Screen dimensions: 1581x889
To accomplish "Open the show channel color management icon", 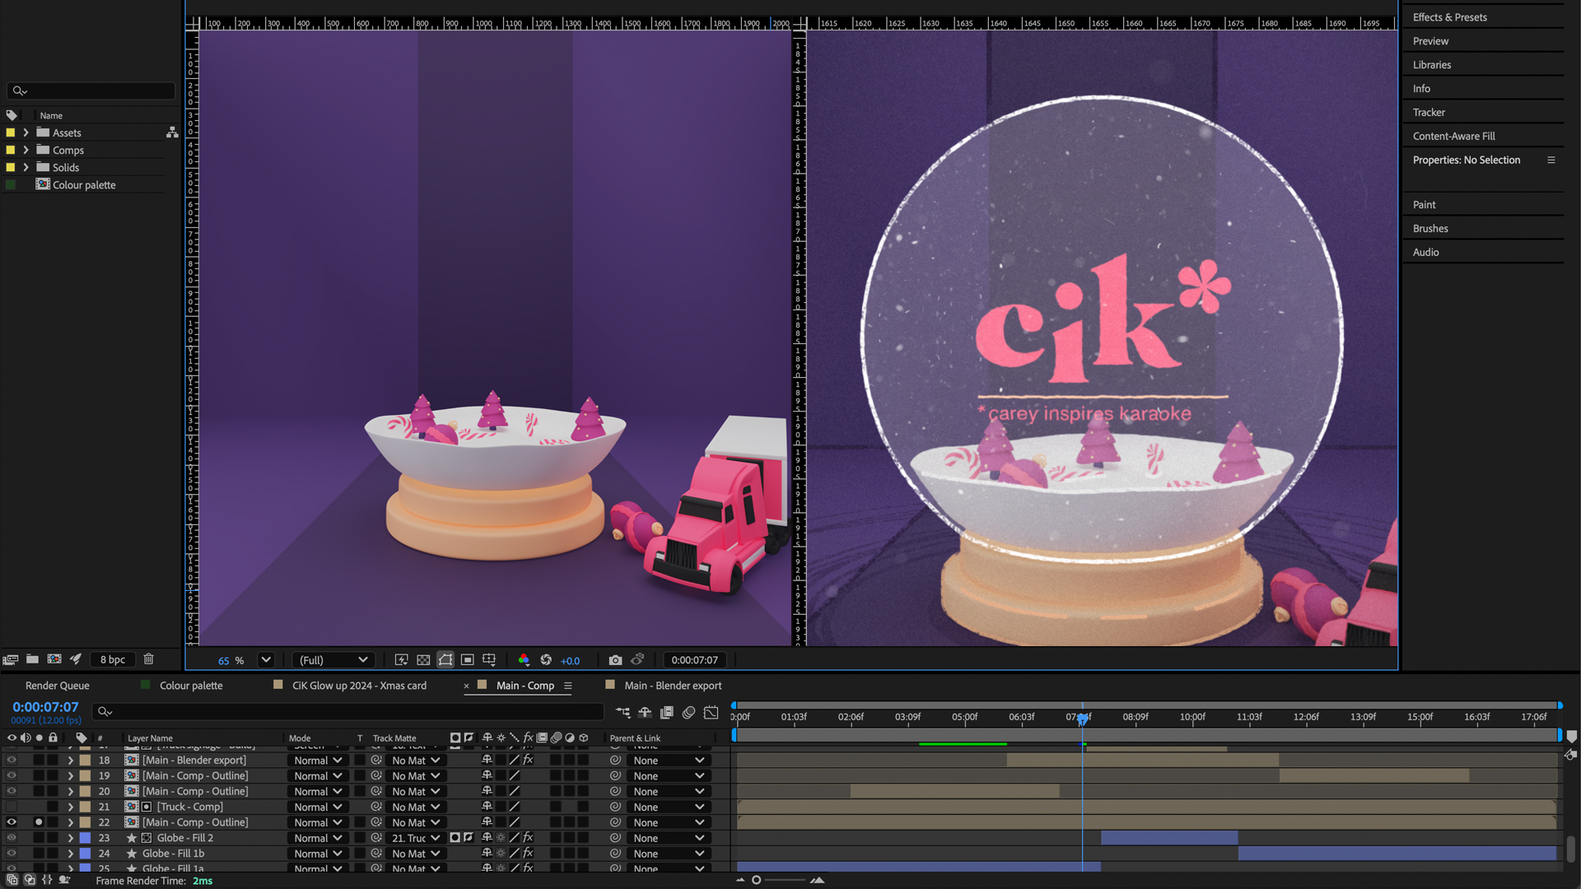I will (524, 660).
